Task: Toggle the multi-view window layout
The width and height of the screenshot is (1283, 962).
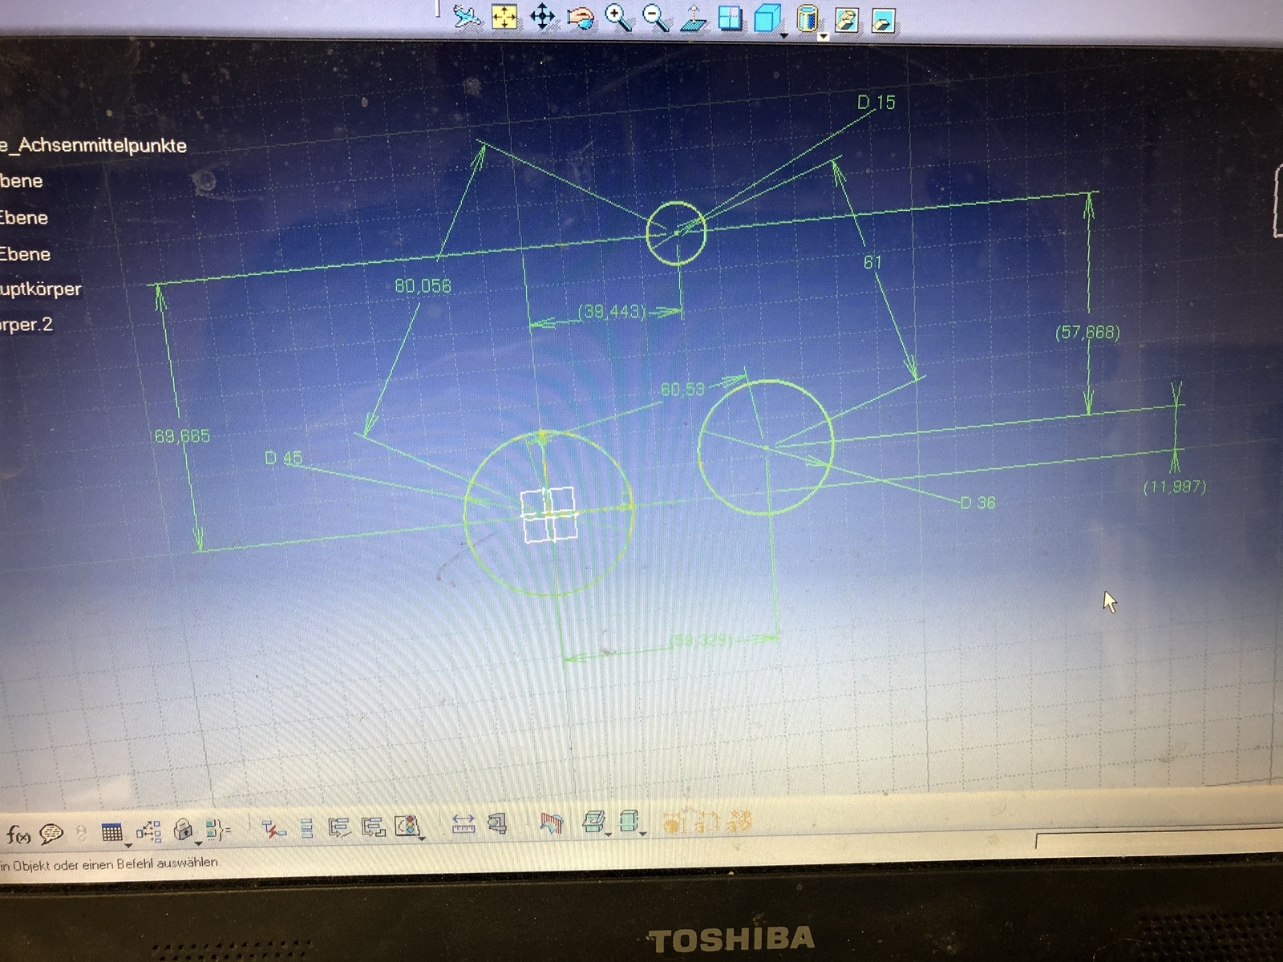Action: [x=730, y=18]
